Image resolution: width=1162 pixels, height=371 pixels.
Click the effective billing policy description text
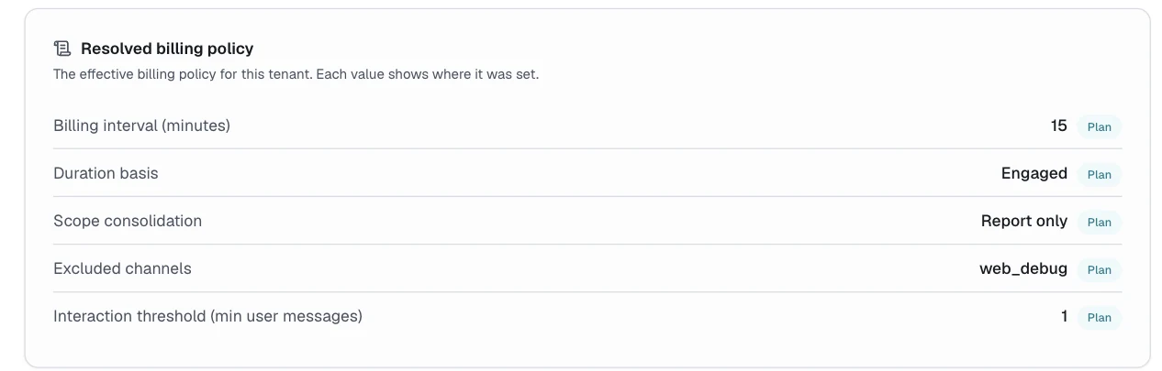click(296, 74)
